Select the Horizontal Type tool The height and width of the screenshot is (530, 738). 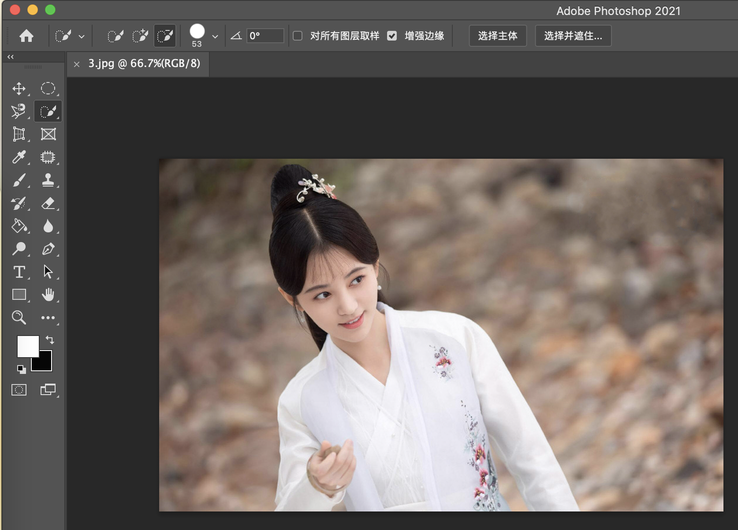point(19,272)
